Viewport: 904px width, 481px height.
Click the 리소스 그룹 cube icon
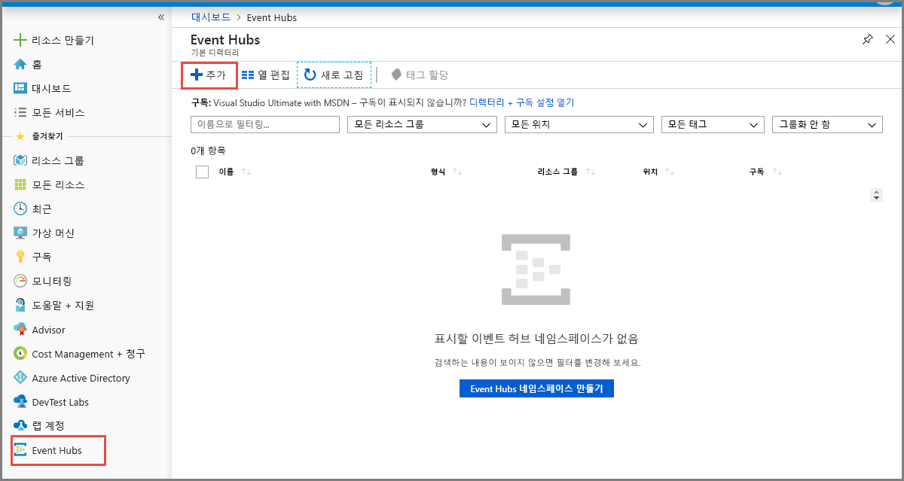pos(20,160)
